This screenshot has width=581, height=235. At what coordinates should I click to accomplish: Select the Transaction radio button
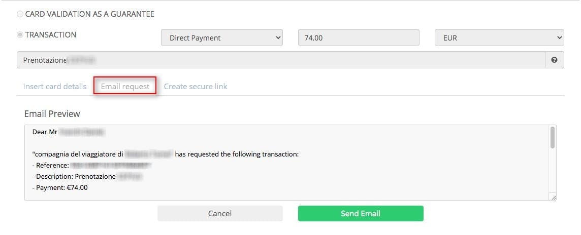click(x=20, y=35)
